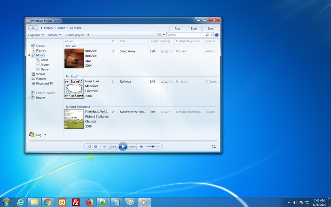331x207 pixels.
Task: Rate Kalimba using its stars
Action: (x=167, y=82)
